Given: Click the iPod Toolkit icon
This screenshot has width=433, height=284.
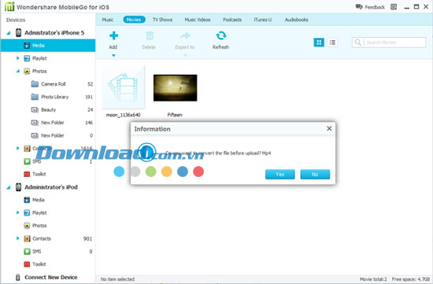Looking at the screenshot, I should point(27,264).
